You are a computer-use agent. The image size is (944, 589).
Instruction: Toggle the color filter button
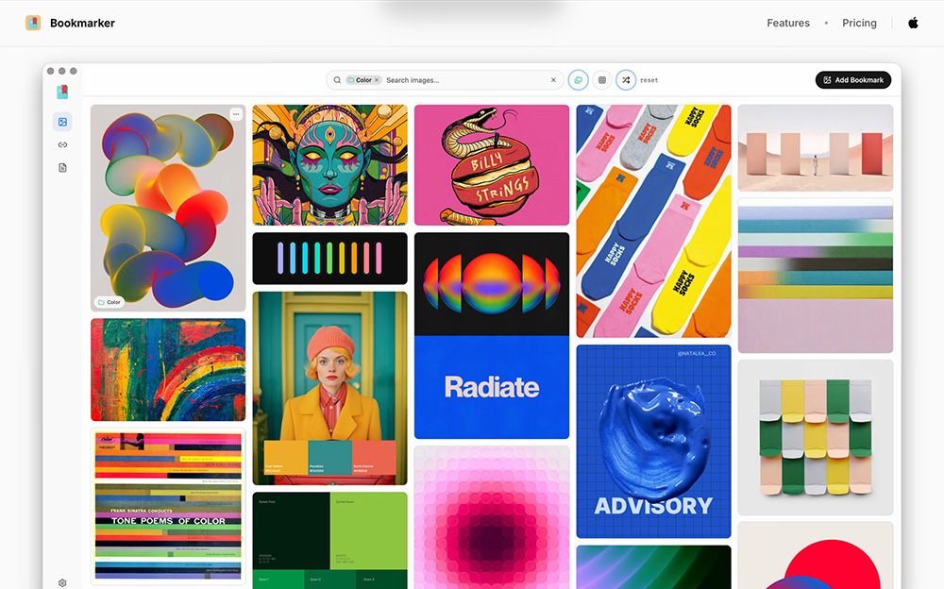[x=578, y=80]
